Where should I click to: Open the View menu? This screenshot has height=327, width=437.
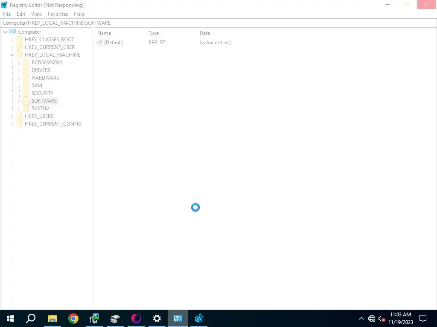(36, 14)
